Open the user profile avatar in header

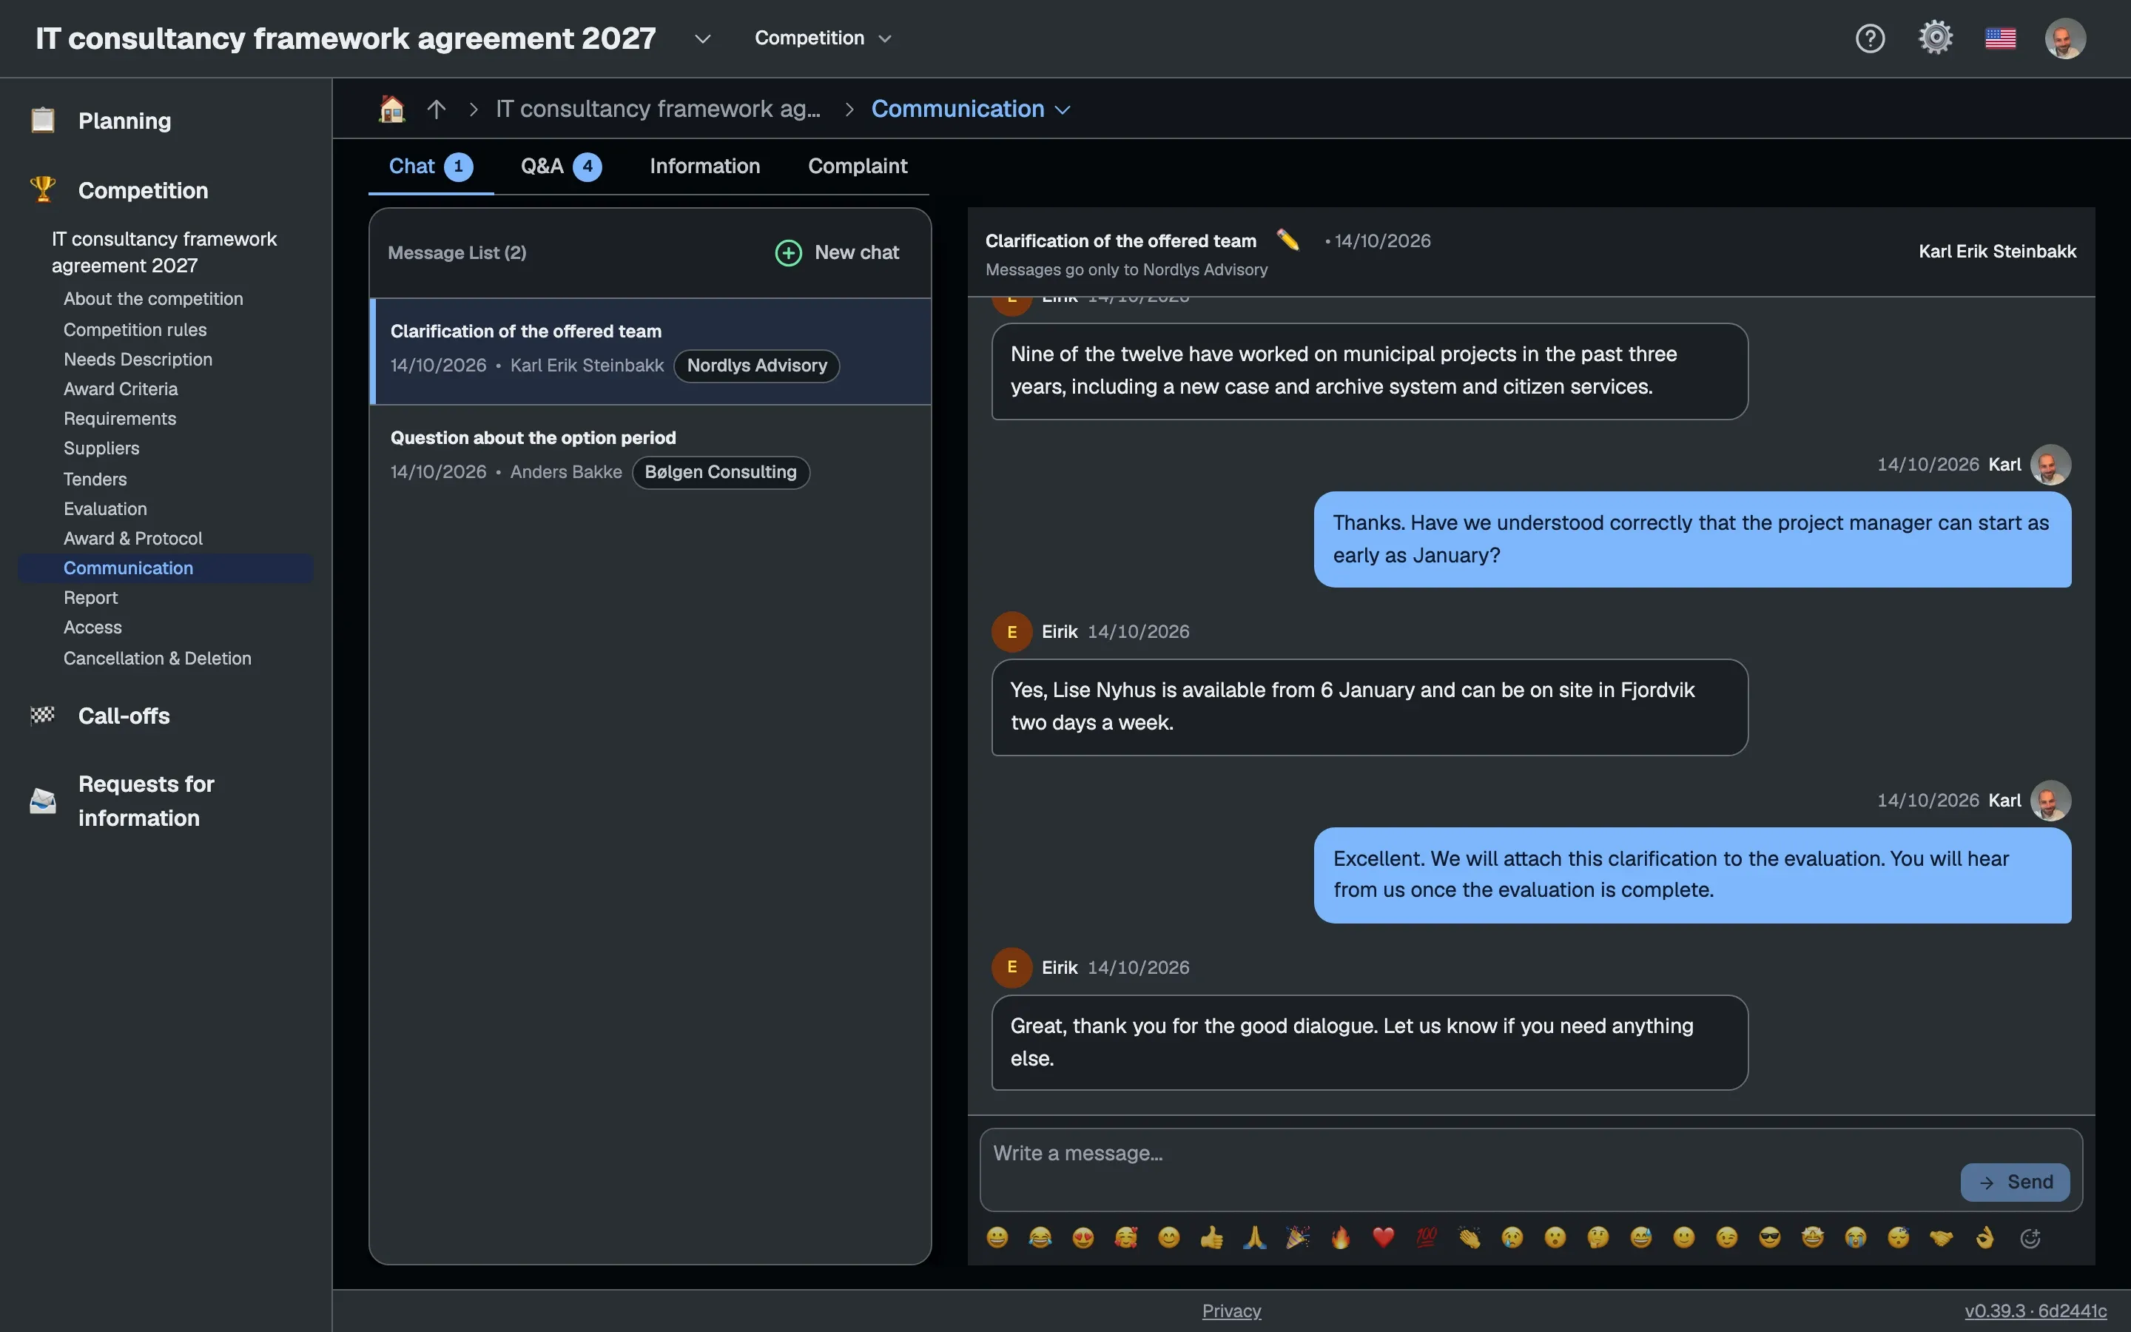point(2065,38)
